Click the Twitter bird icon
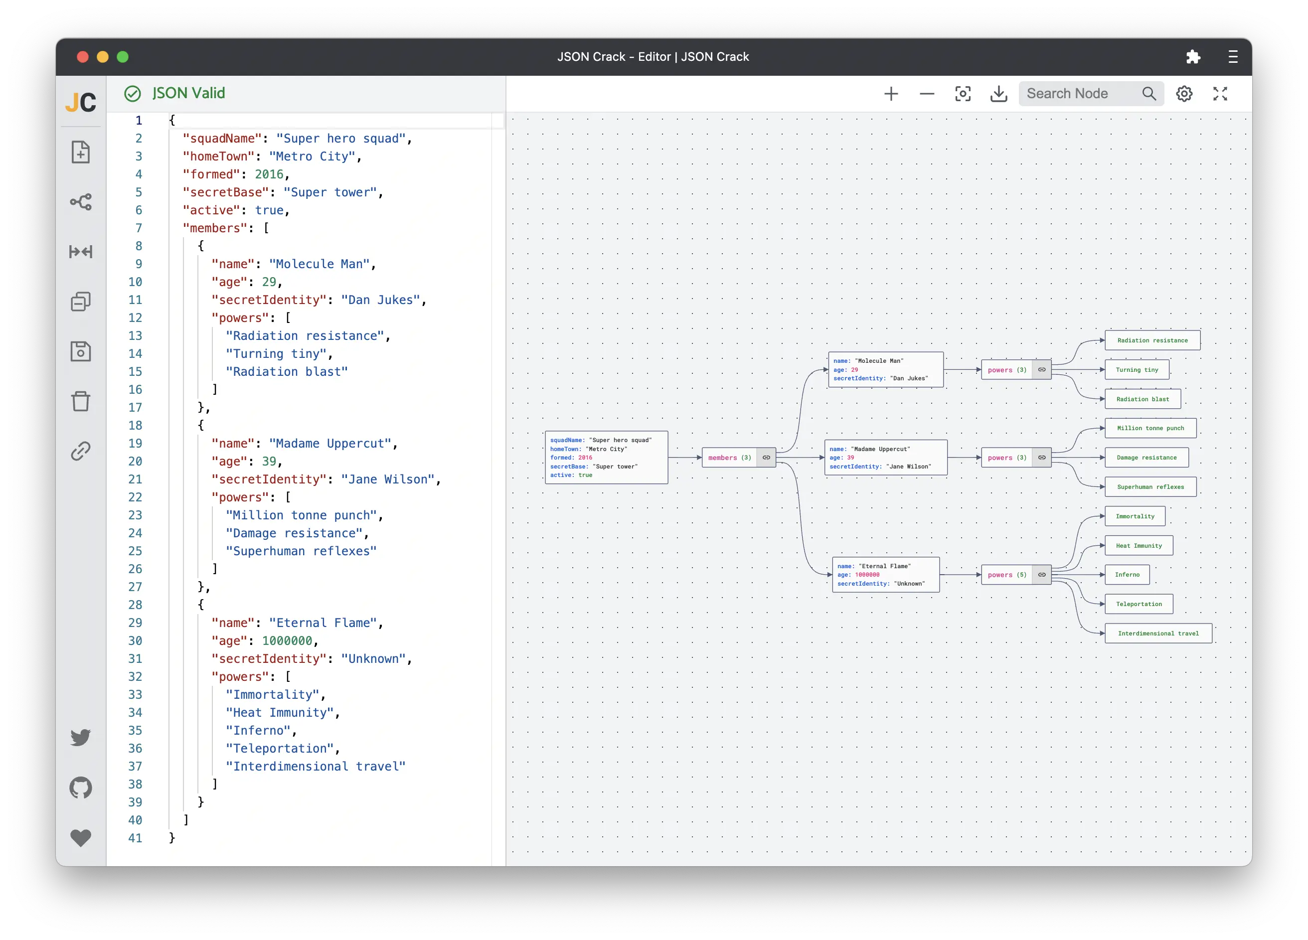Image resolution: width=1308 pixels, height=940 pixels. [81, 737]
